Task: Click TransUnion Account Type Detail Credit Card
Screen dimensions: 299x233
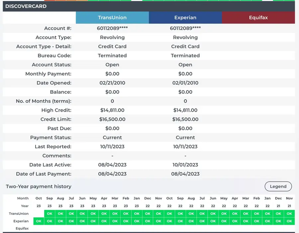Action: click(x=112, y=47)
